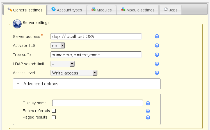Click help icon beside Activate TLS
Image resolution: width=210 pixels, height=130 pixels.
[157, 45]
